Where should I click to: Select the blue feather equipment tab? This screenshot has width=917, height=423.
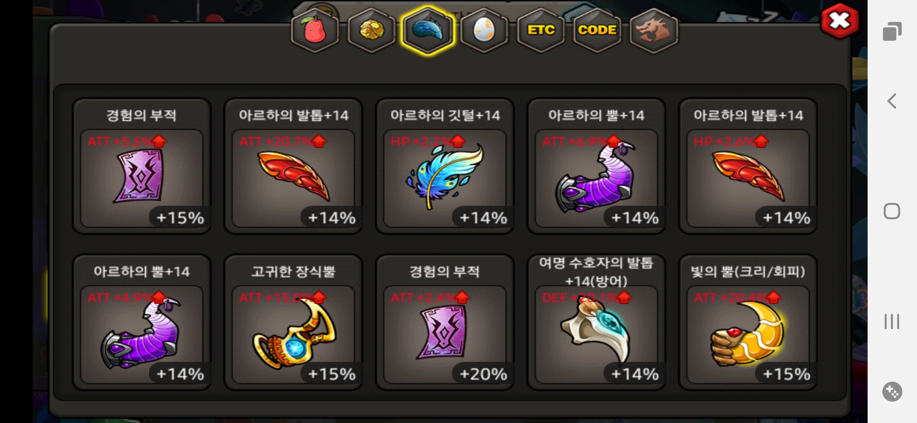pyautogui.click(x=428, y=31)
